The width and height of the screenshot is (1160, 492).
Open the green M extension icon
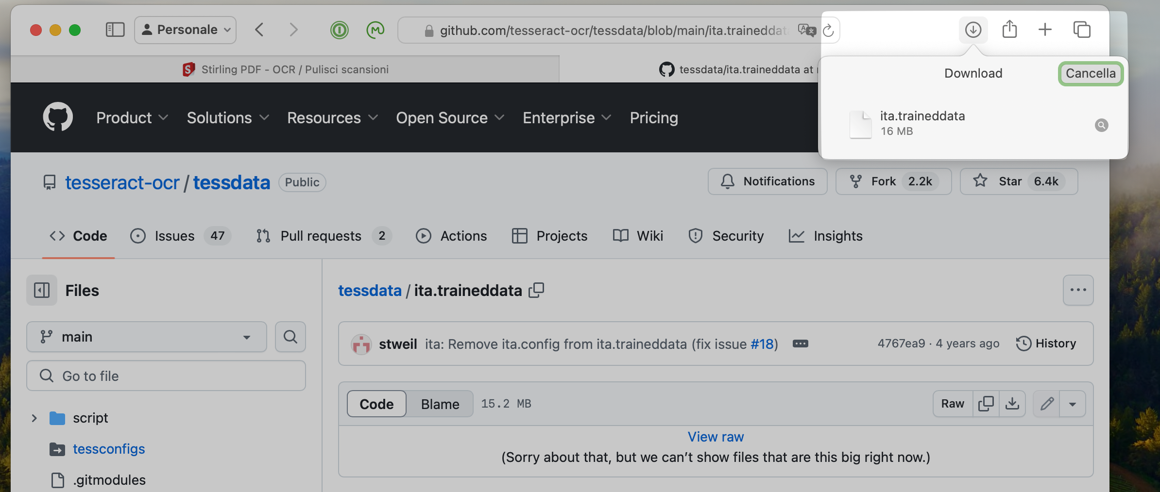[375, 30]
